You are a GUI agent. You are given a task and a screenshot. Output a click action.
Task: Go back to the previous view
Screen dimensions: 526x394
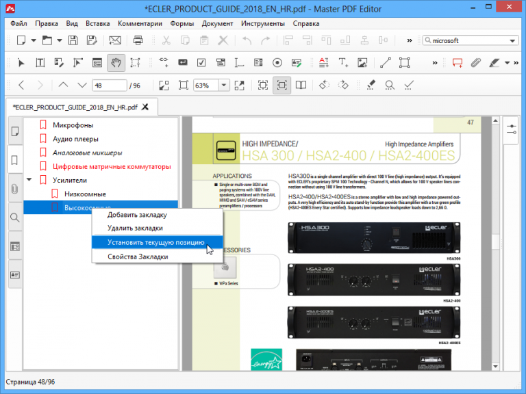pos(21,85)
